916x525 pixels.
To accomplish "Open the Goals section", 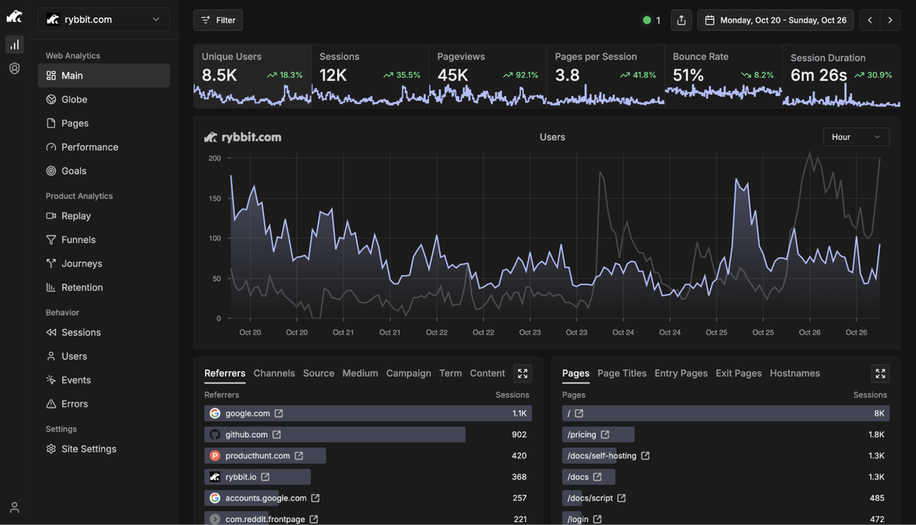I will 74,170.
